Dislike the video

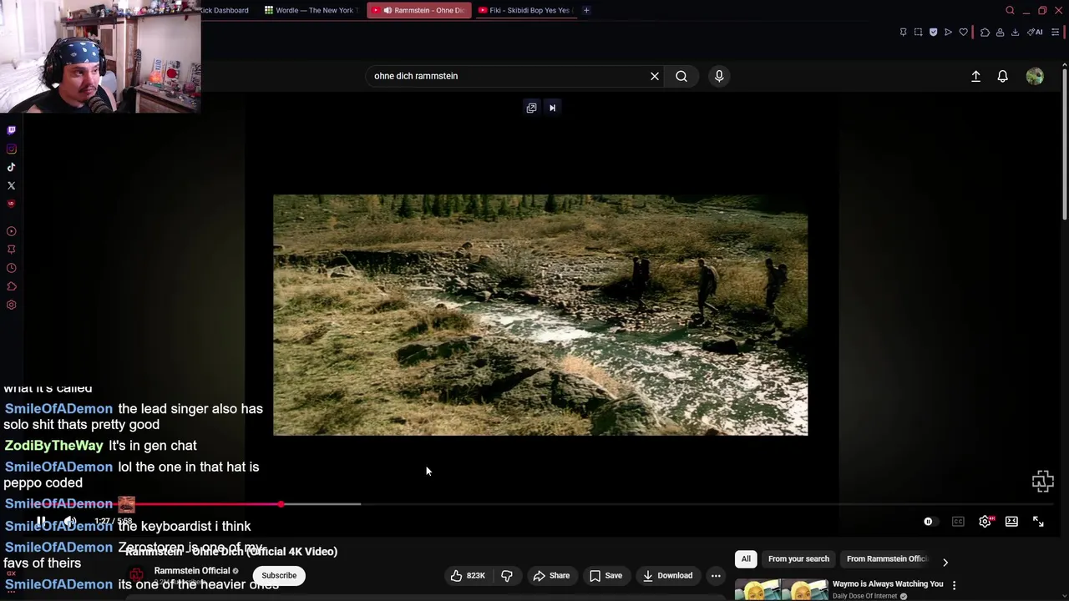(507, 575)
